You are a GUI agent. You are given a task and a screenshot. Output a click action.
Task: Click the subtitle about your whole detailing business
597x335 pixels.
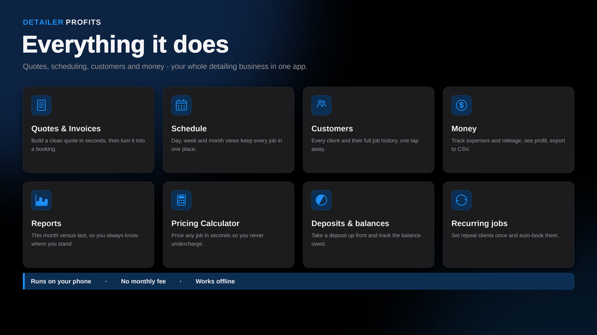165,66
